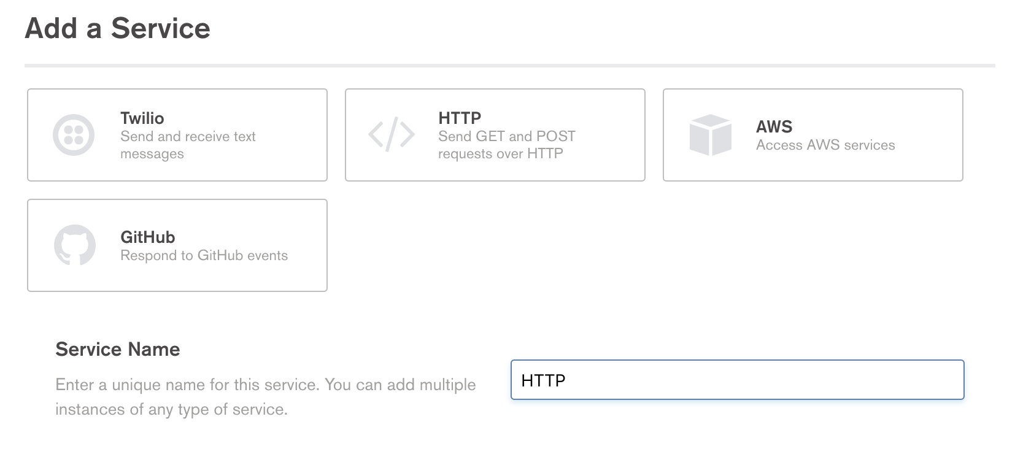Click the GitHub title text
This screenshot has width=1015, height=449.
(x=148, y=237)
